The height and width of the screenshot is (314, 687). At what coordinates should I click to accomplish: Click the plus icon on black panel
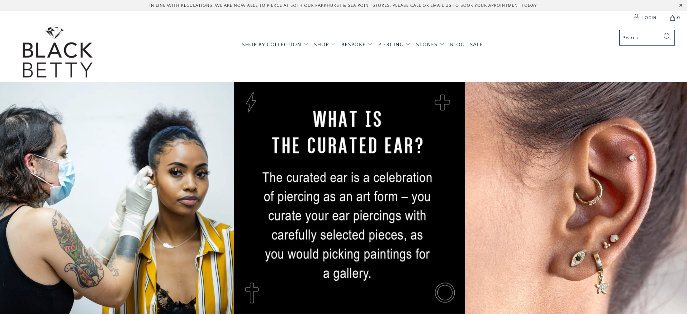(442, 103)
